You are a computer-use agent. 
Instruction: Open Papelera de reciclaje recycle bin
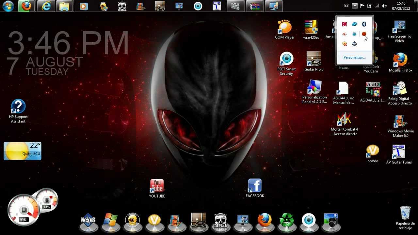(x=405, y=218)
